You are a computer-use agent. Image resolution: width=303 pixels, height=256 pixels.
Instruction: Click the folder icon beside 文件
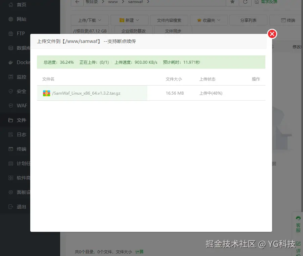point(11,120)
